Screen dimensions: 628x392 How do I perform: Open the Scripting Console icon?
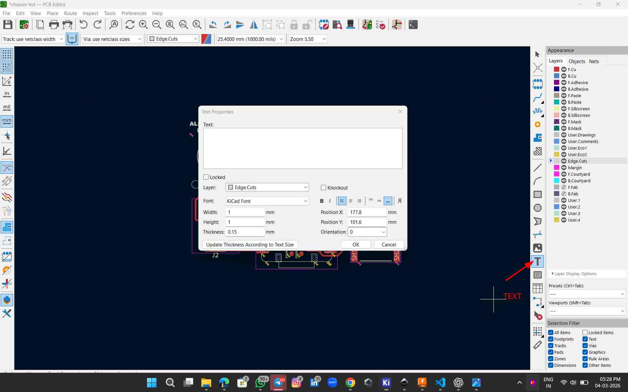[x=413, y=25]
